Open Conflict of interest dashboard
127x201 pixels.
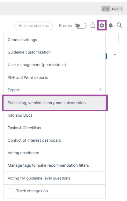pos(55,140)
